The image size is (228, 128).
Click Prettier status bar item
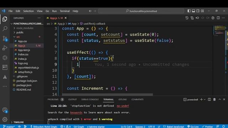pos(207,127)
